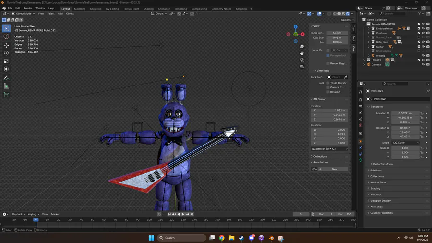Jump to the end frame
Image resolution: width=432 pixels, height=243 pixels.
click(192, 214)
